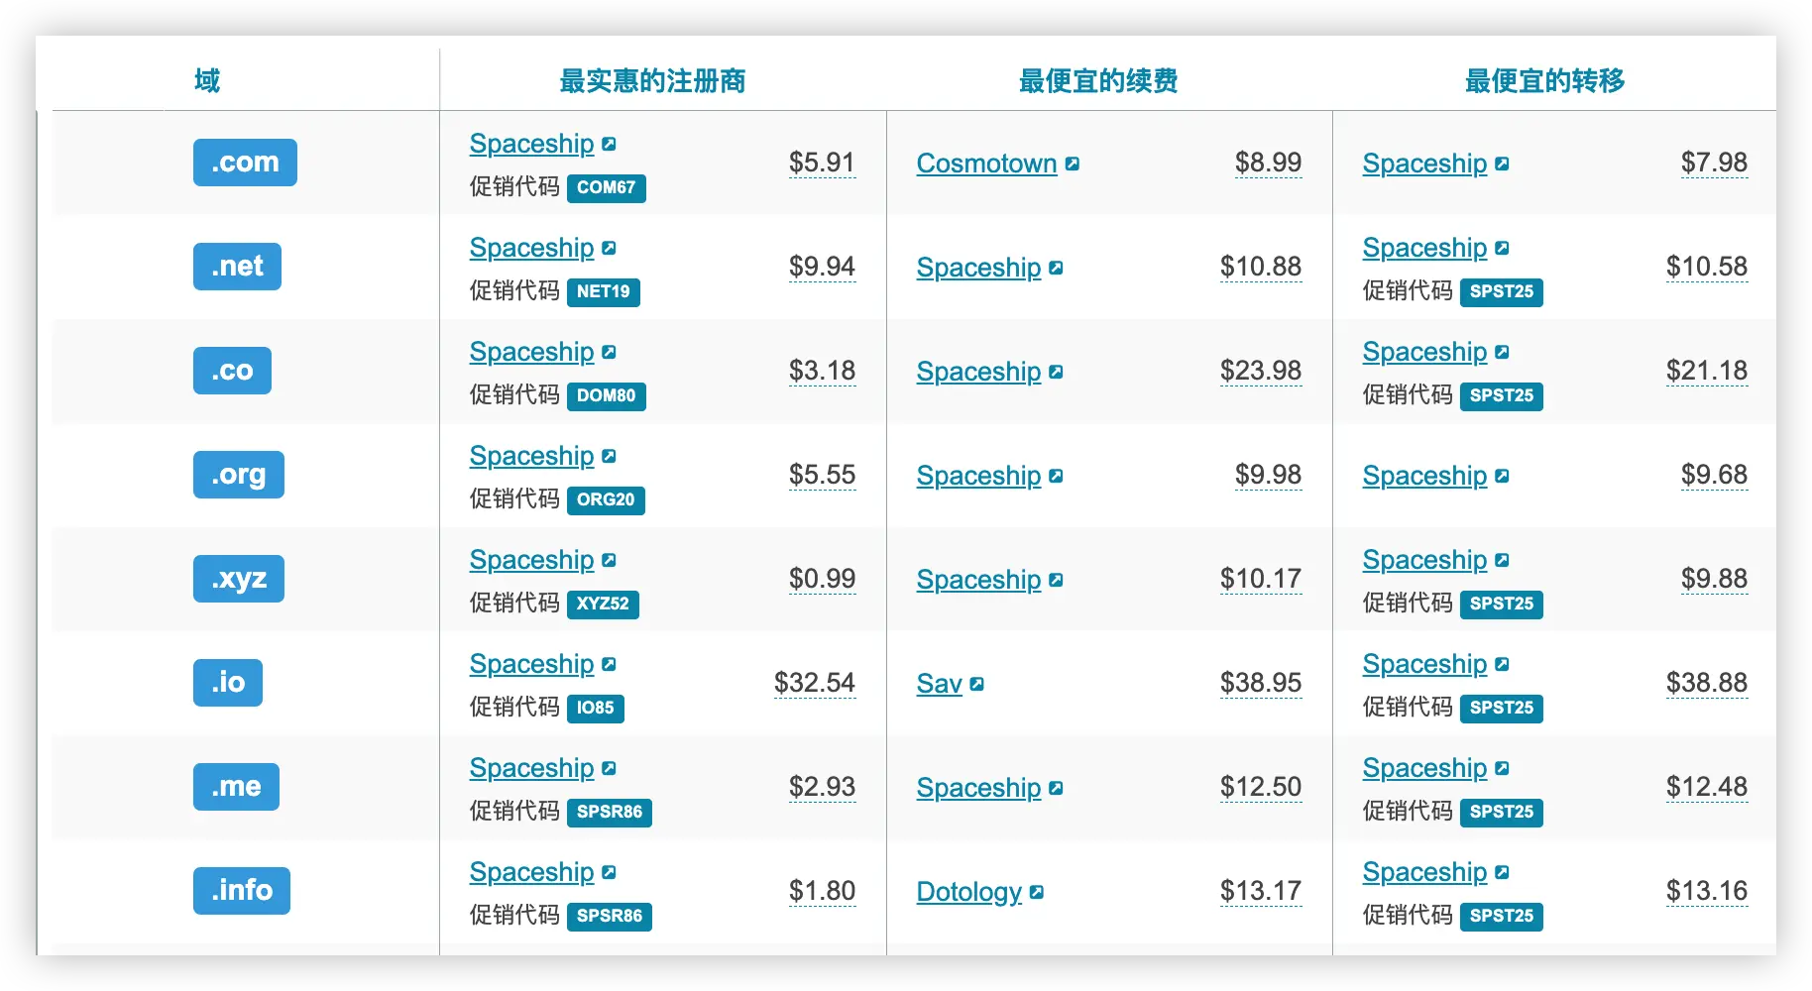Image resolution: width=1812 pixels, height=991 pixels.
Task: Click external icon by .co registrar Spaceship
Action: (609, 352)
